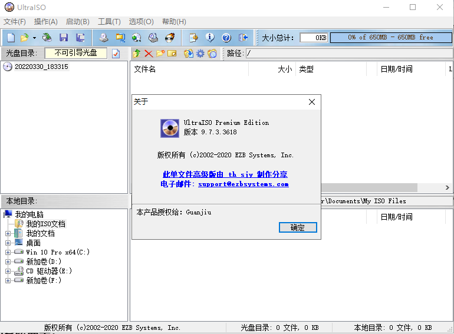Sort by 文件名 column header
The width and height of the screenshot is (454, 334).
(190, 69)
